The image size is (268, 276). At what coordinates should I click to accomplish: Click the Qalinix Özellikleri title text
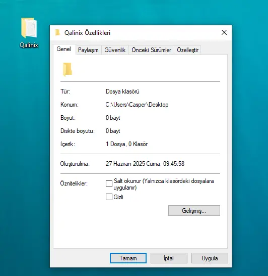87,33
